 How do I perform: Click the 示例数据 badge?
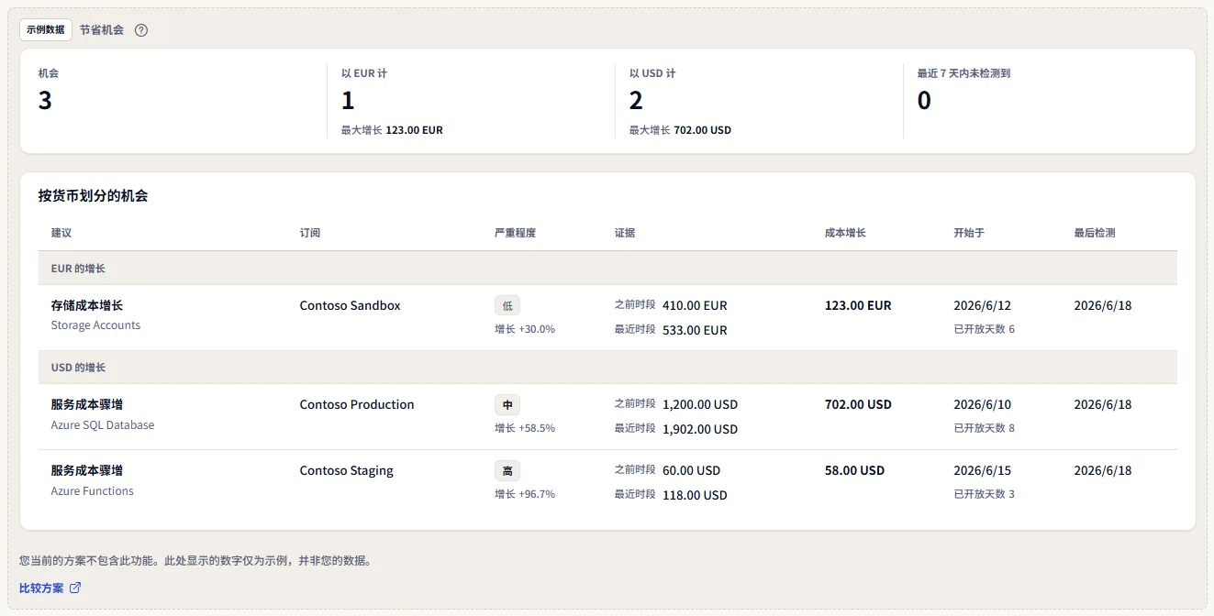46,29
